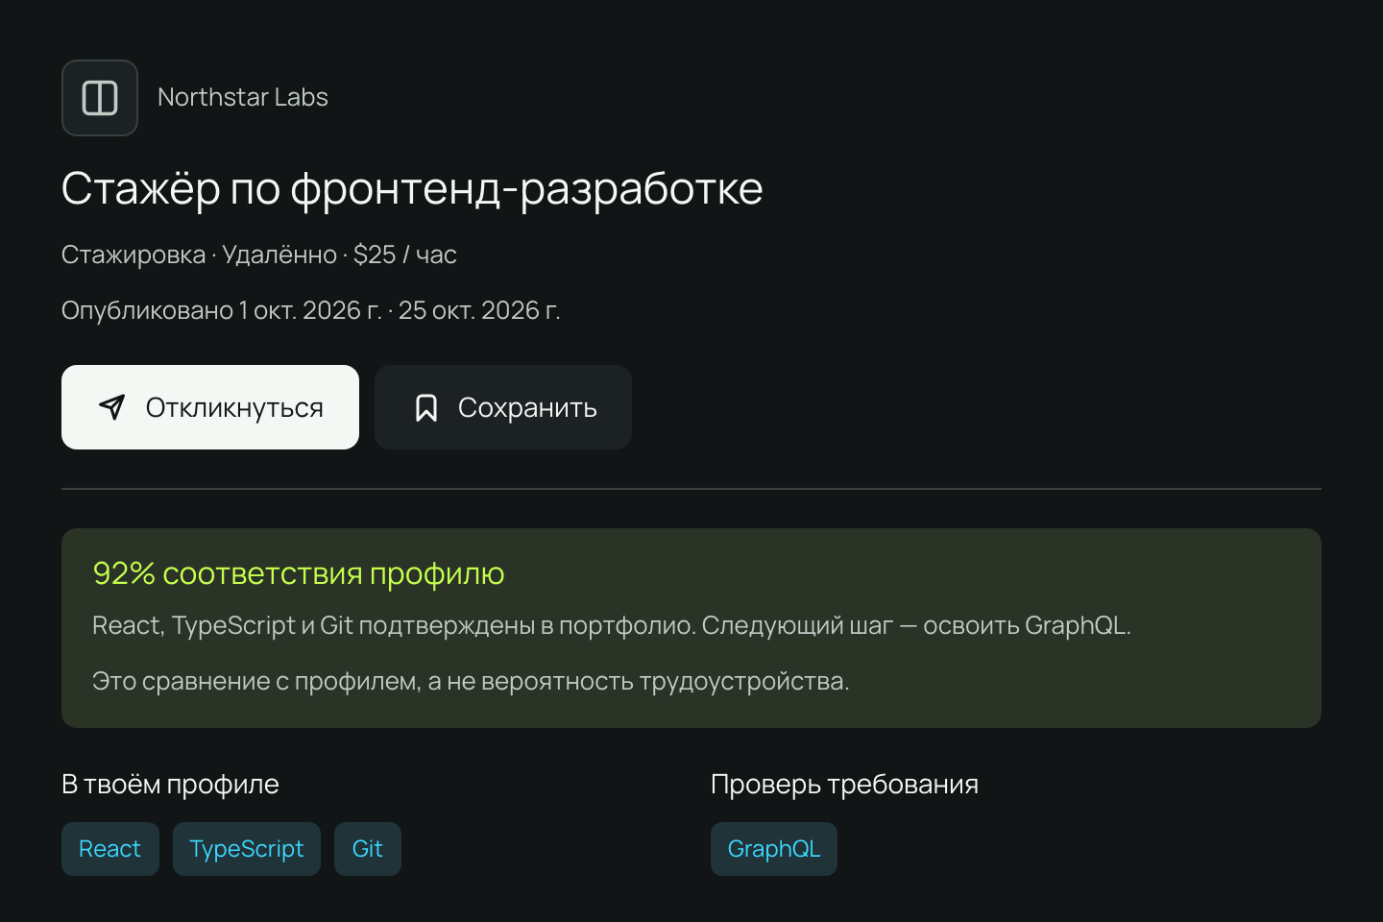Image resolution: width=1383 pixels, height=922 pixels.
Task: Click the Проверь требования heading
Action: point(844,785)
